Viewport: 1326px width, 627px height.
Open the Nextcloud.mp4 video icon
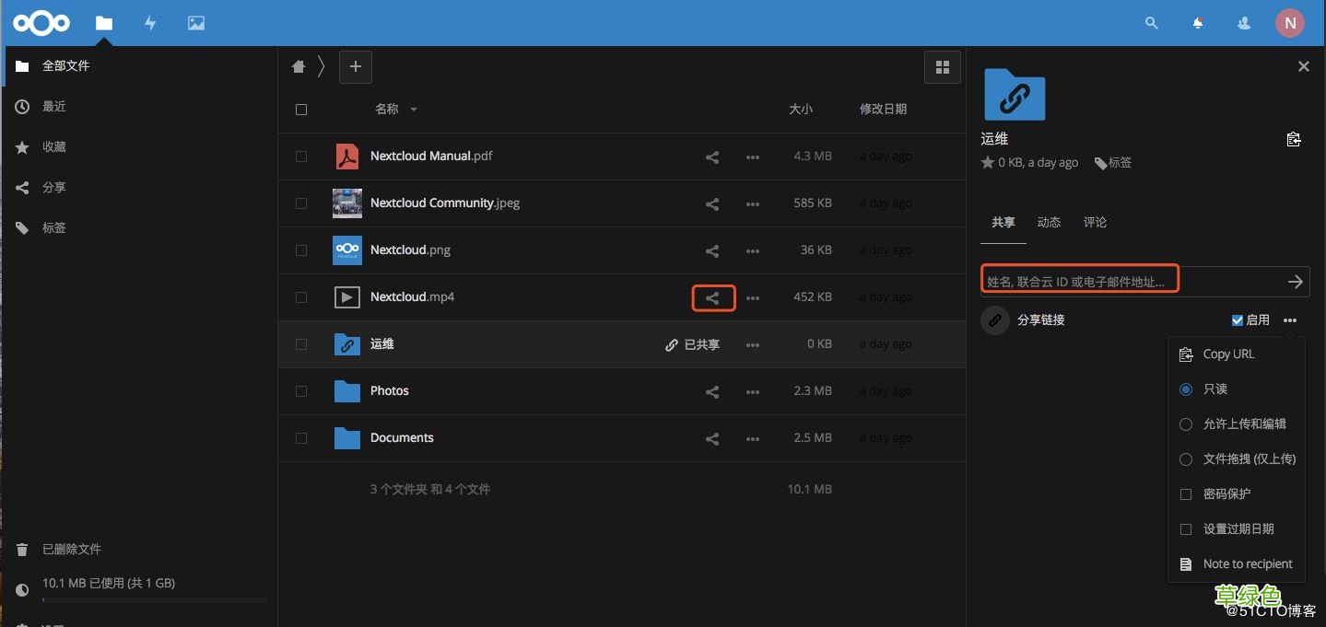pos(346,297)
